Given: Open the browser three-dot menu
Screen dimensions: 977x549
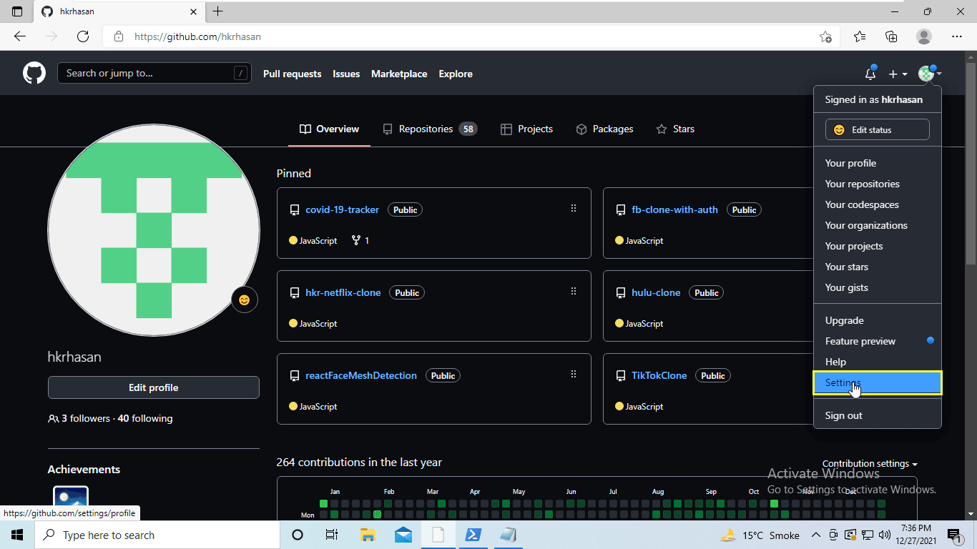Looking at the screenshot, I should point(957,36).
